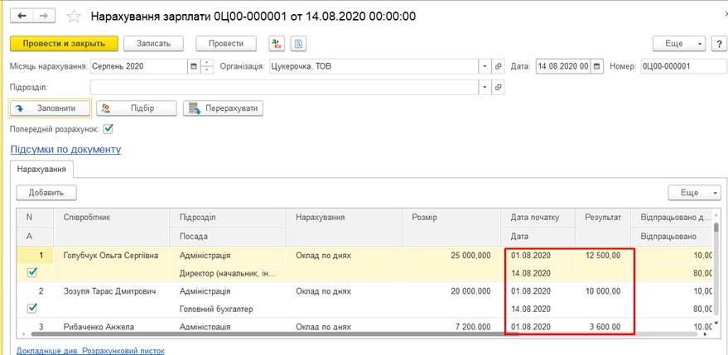728x355 pixels.
Task: Expand the Підрозділ dropdown list
Action: click(485, 87)
